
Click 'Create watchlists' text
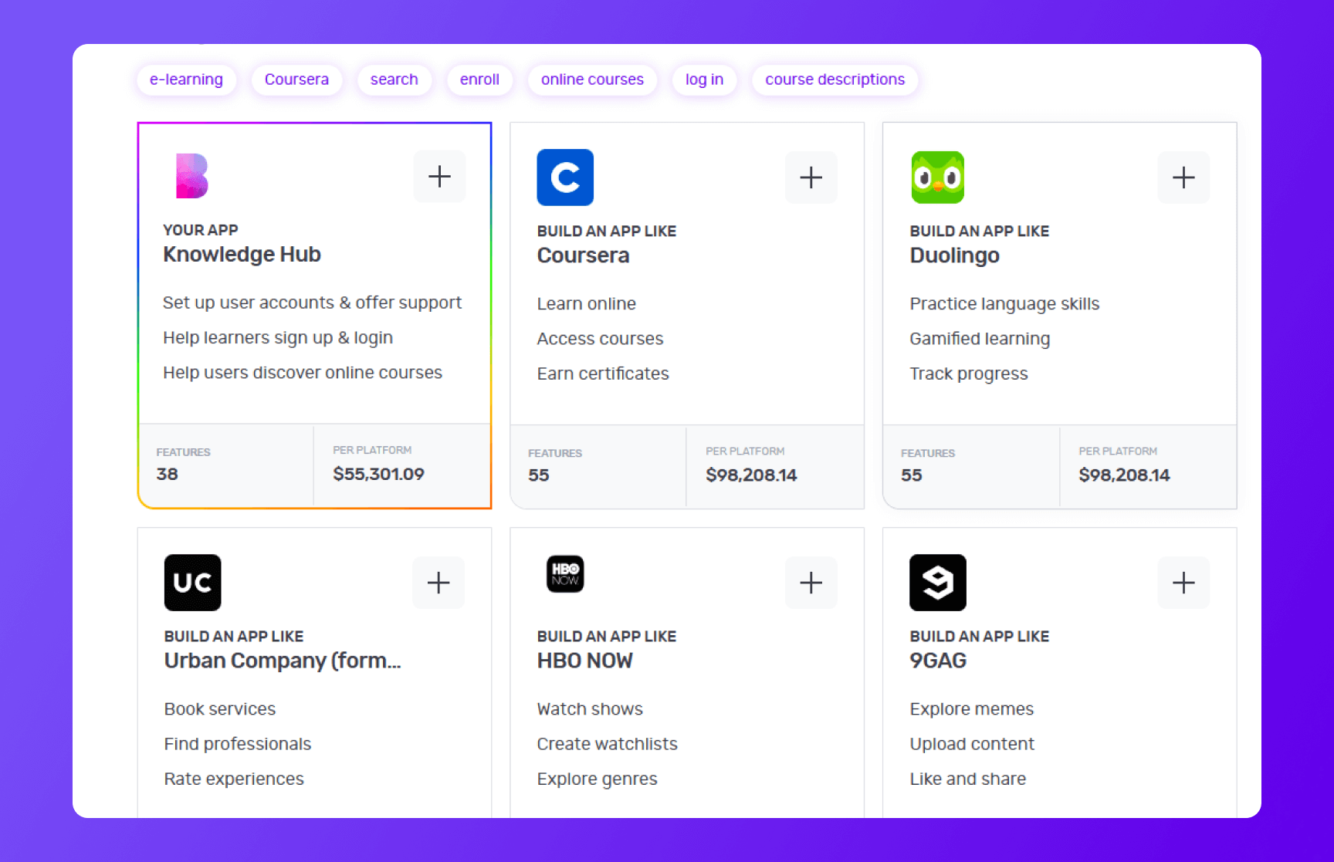607,744
